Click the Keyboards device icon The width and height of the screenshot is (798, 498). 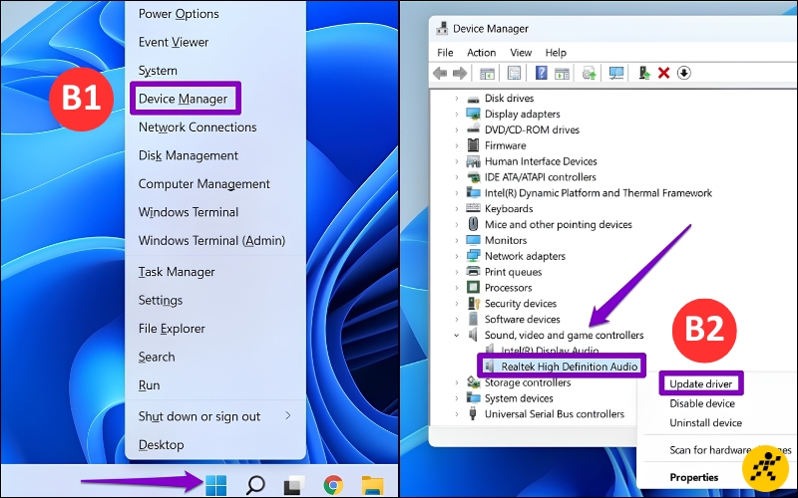(473, 208)
